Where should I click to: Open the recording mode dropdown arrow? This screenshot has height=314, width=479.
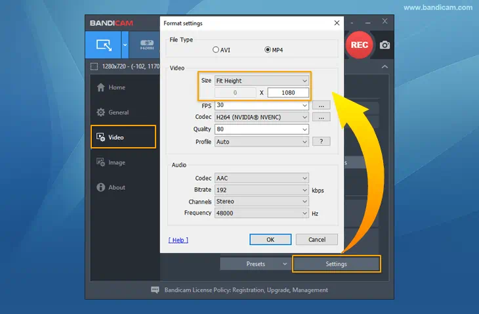pyautogui.click(x=125, y=45)
